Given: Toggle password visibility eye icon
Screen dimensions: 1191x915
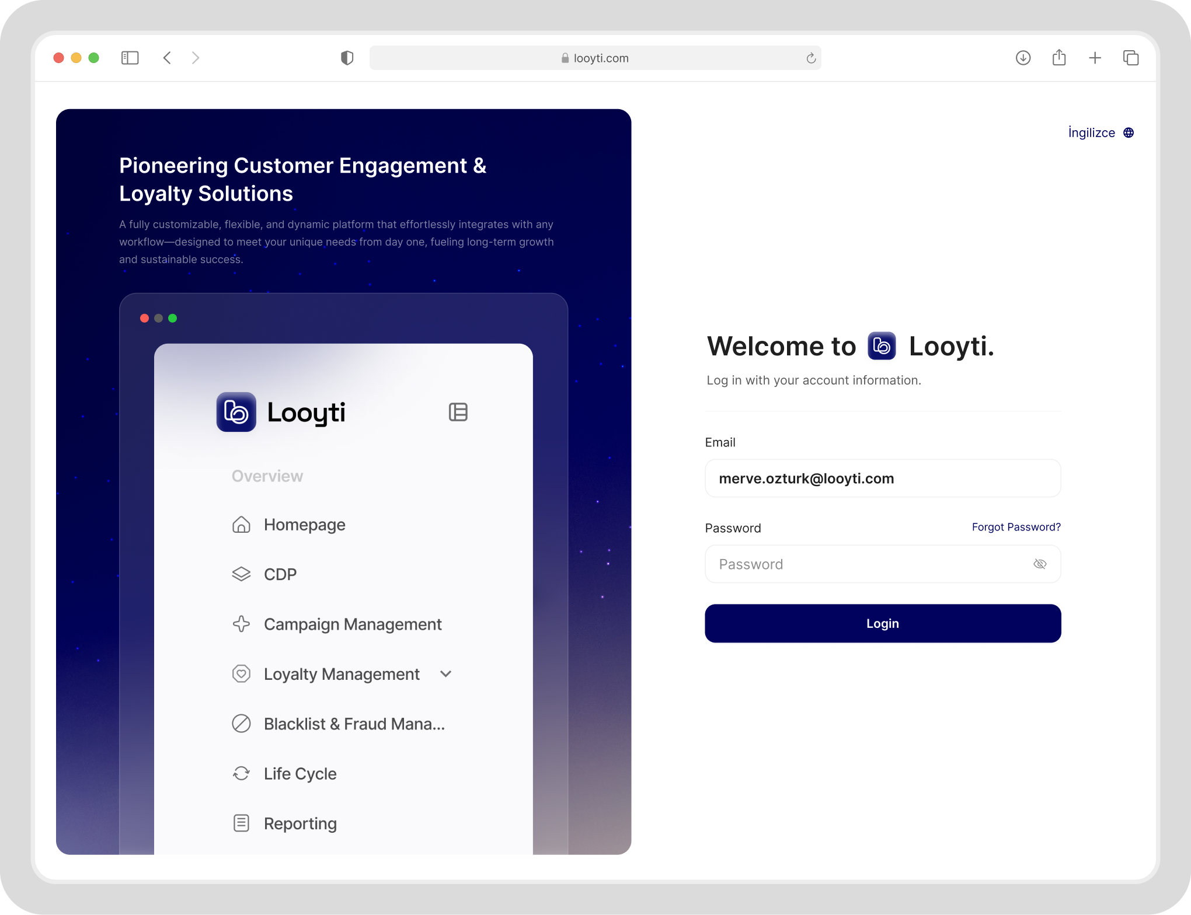Looking at the screenshot, I should coord(1040,564).
